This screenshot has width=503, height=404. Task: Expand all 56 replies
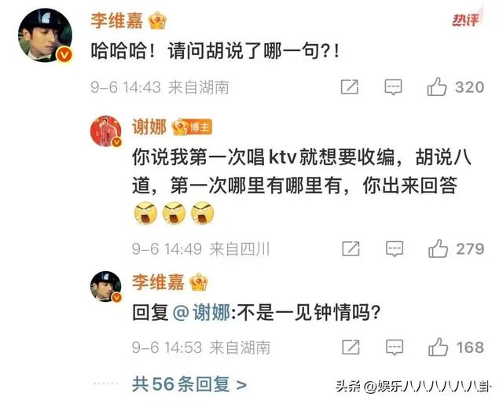pos(189,384)
